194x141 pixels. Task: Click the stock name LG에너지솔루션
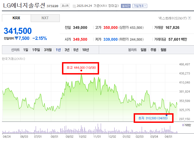(x=24, y=5)
